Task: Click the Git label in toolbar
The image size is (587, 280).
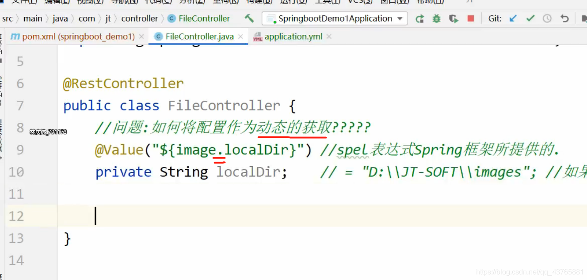Action: point(495,19)
